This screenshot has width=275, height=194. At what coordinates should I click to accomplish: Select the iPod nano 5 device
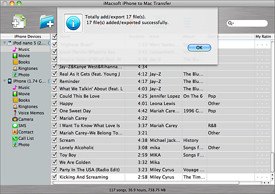pos(29,43)
